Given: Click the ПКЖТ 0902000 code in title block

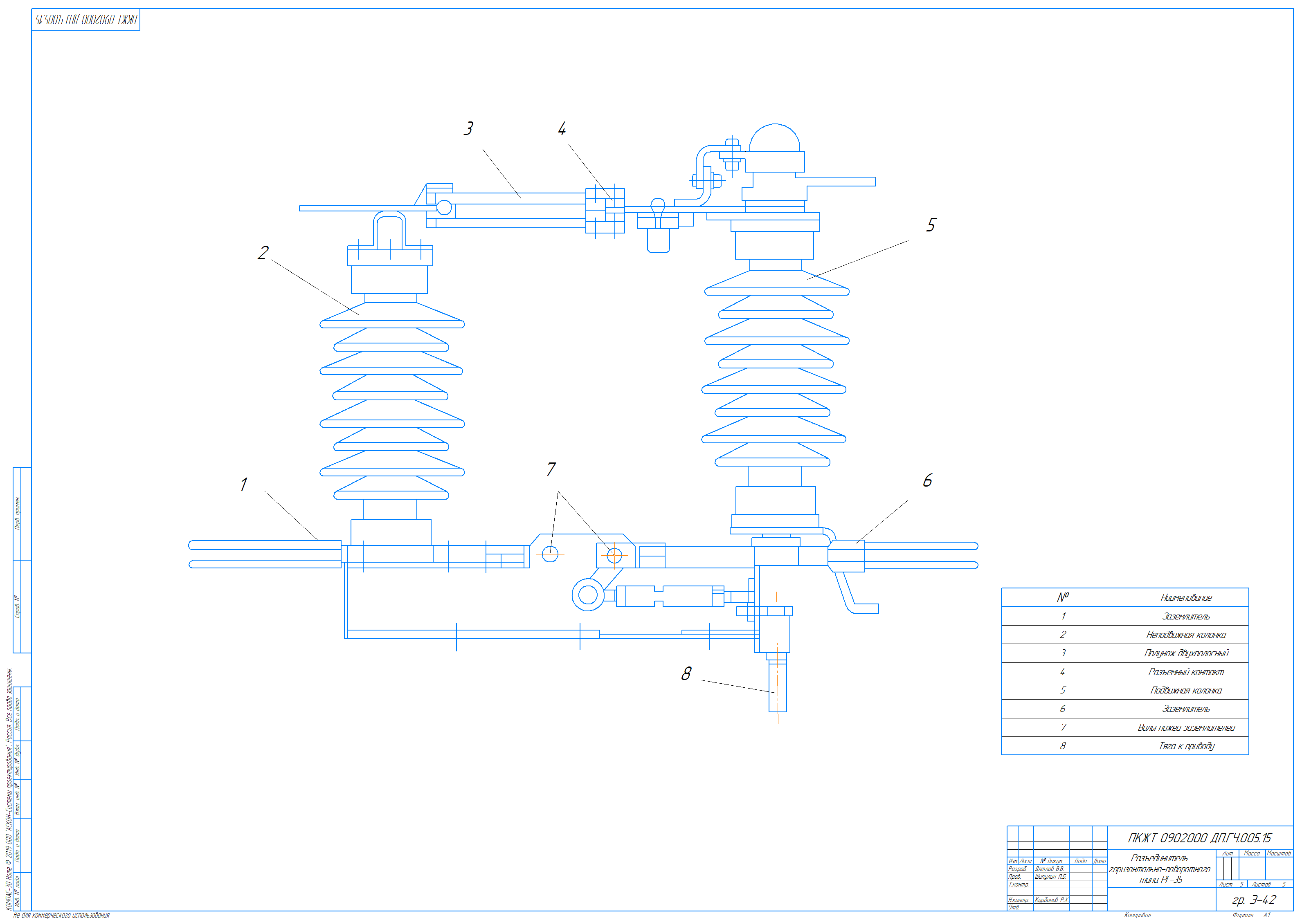Looking at the screenshot, I should (1199, 838).
